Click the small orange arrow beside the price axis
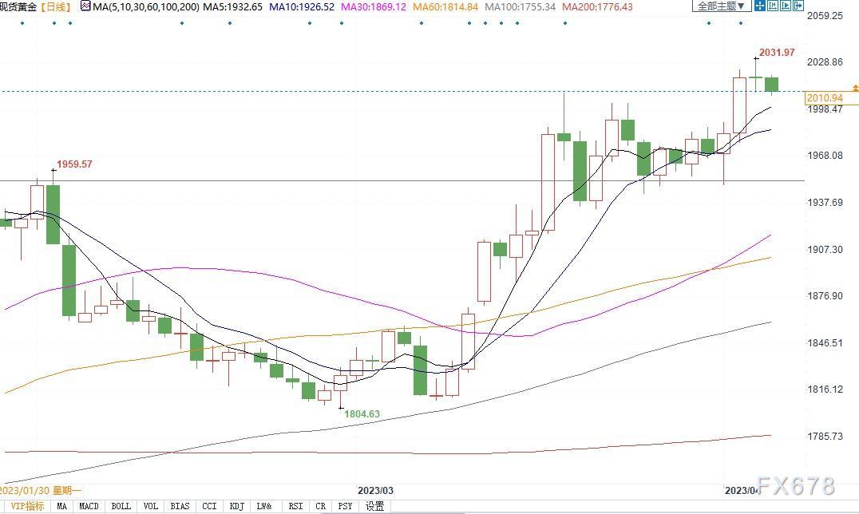Screen dimensions: 859x514 coord(855,89)
